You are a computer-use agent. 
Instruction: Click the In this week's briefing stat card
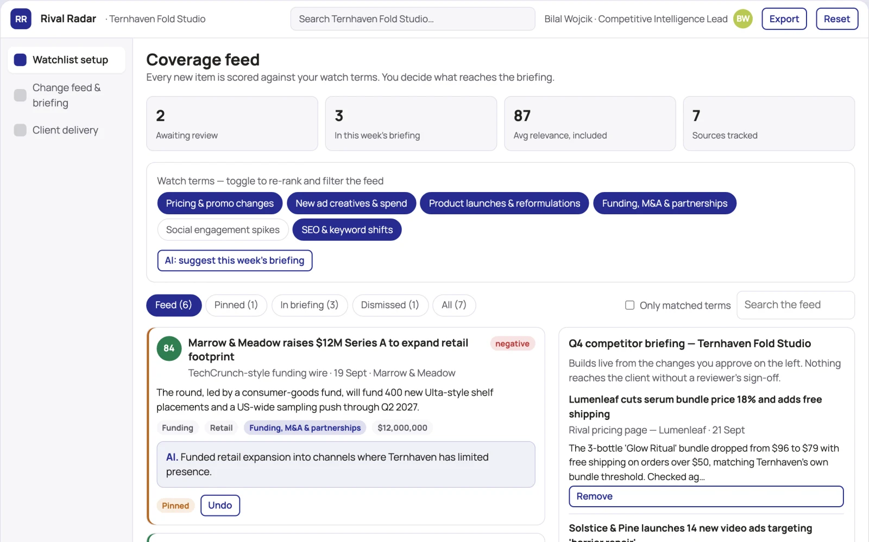tap(411, 124)
